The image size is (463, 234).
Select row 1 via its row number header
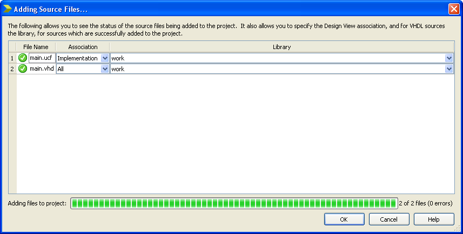(12, 58)
